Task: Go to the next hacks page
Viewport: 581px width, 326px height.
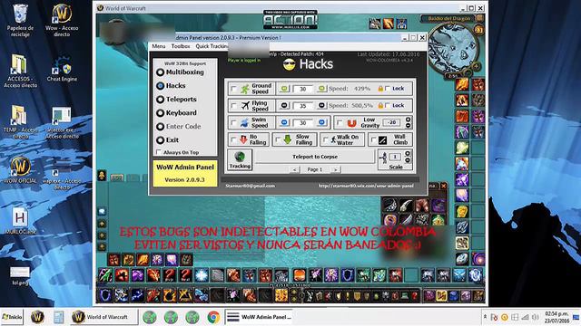Action: (x=335, y=169)
